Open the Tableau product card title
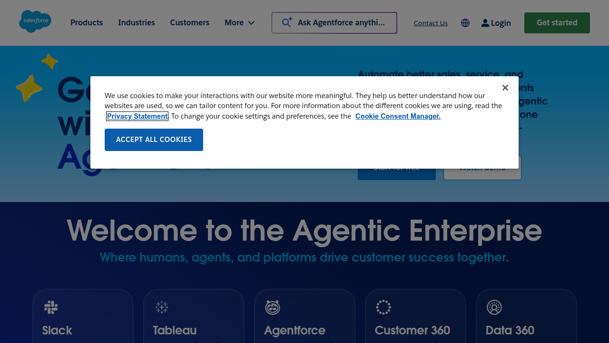609x343 pixels. pyautogui.click(x=175, y=330)
